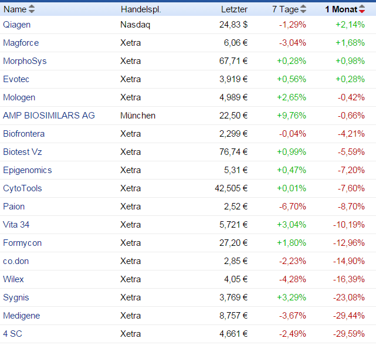The height and width of the screenshot is (345, 376).
Task: View the Epigenomics stock page
Action: 27,170
